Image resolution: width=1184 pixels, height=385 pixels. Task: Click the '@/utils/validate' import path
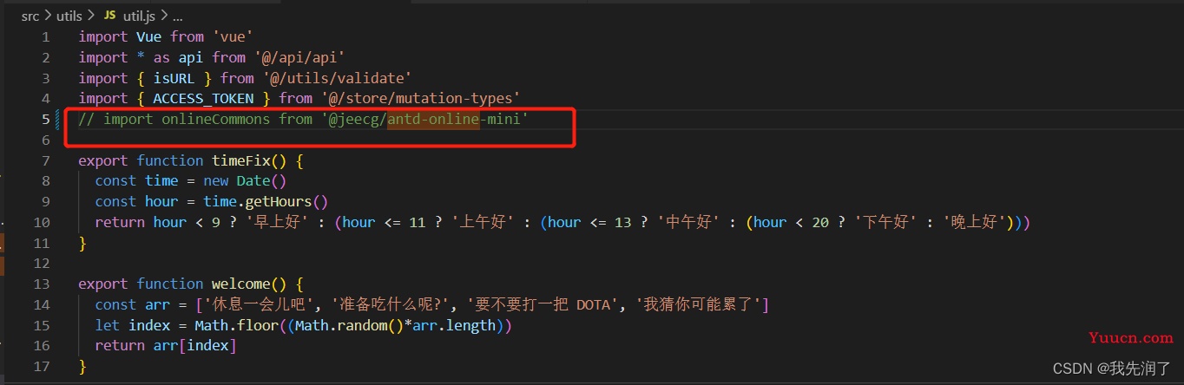(x=337, y=78)
